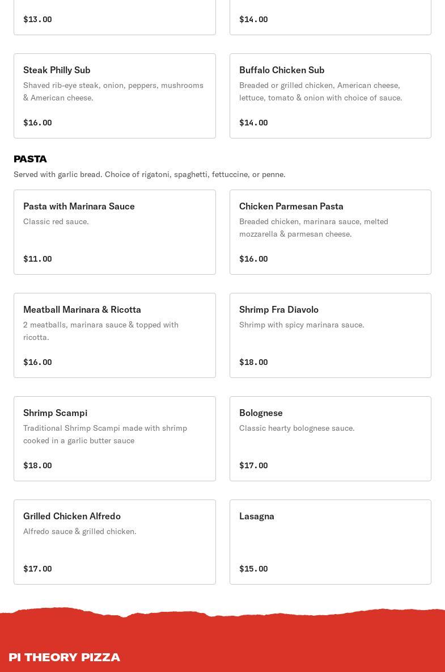Click the pasta garlic bread serving note
Image resolution: width=445 pixels, height=672 pixels.
pyautogui.click(x=149, y=174)
